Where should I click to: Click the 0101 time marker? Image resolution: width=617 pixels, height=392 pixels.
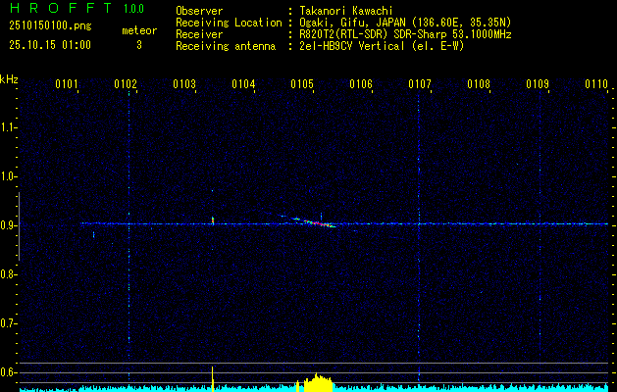pyautogui.click(x=67, y=84)
